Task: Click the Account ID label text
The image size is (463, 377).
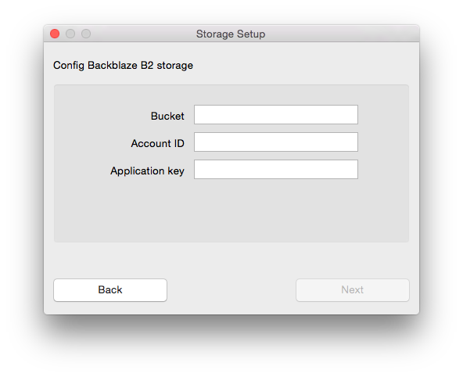Action: pos(158,143)
